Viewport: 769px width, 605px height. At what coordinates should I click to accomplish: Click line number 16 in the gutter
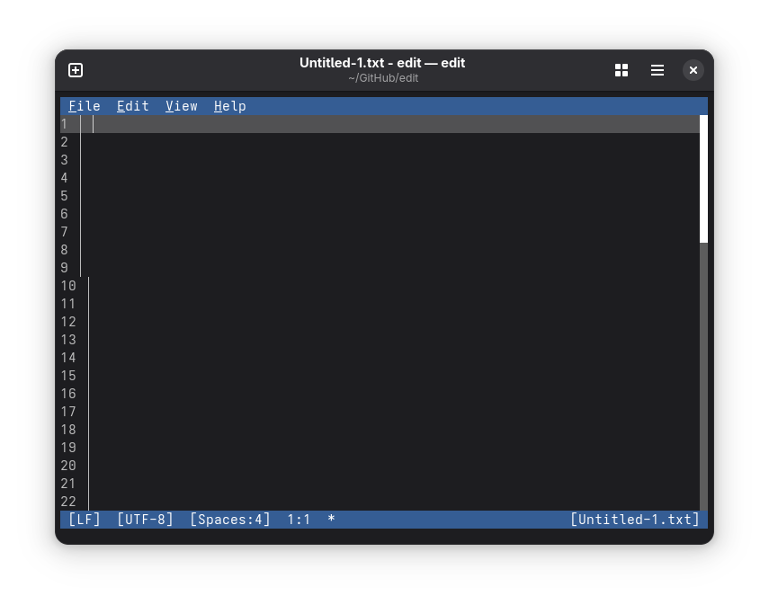click(x=68, y=394)
